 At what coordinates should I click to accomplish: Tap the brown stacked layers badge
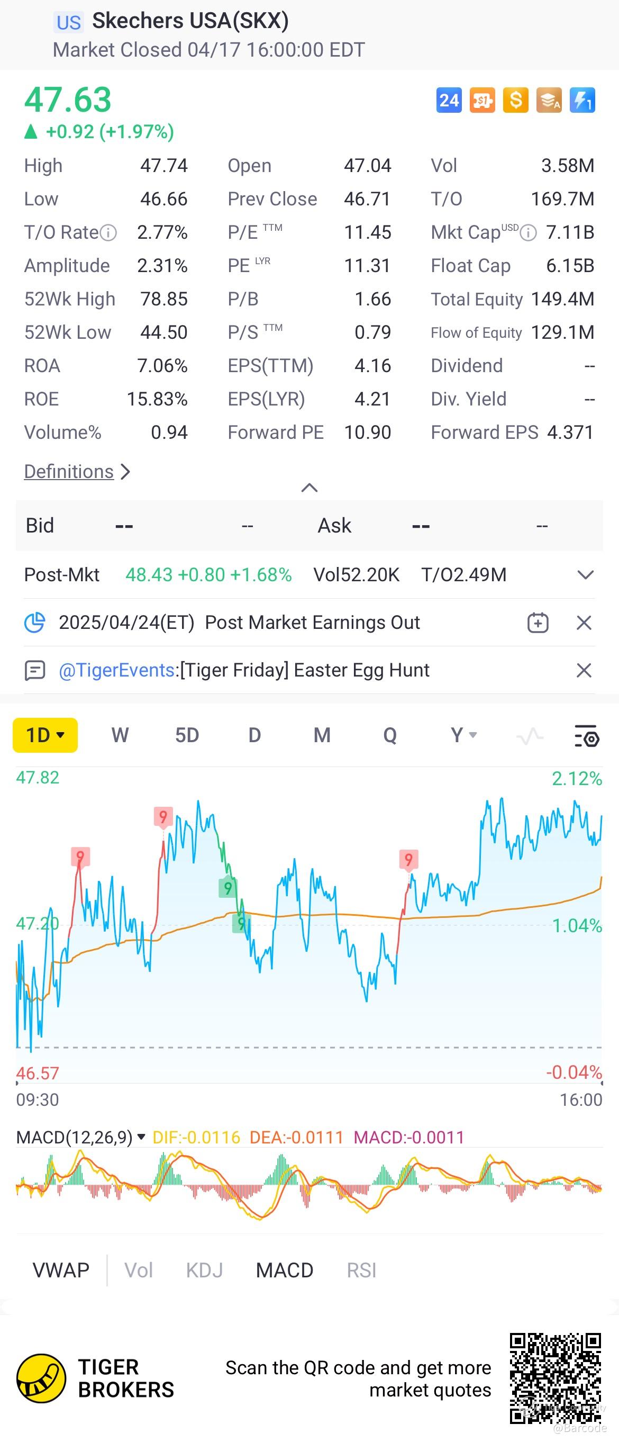549,101
